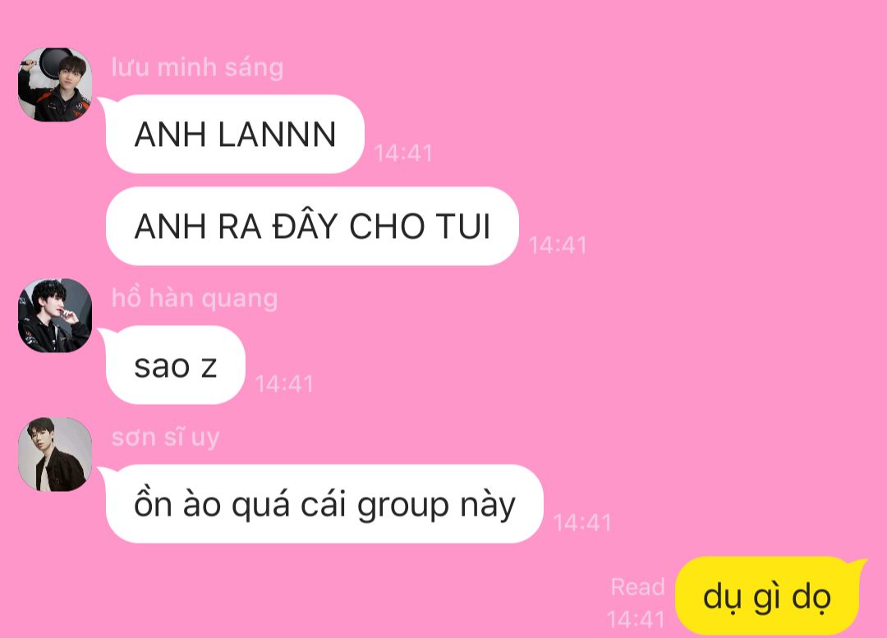
Task: Tap the 'ồn ào quá cái group này' message
Action: (x=324, y=504)
